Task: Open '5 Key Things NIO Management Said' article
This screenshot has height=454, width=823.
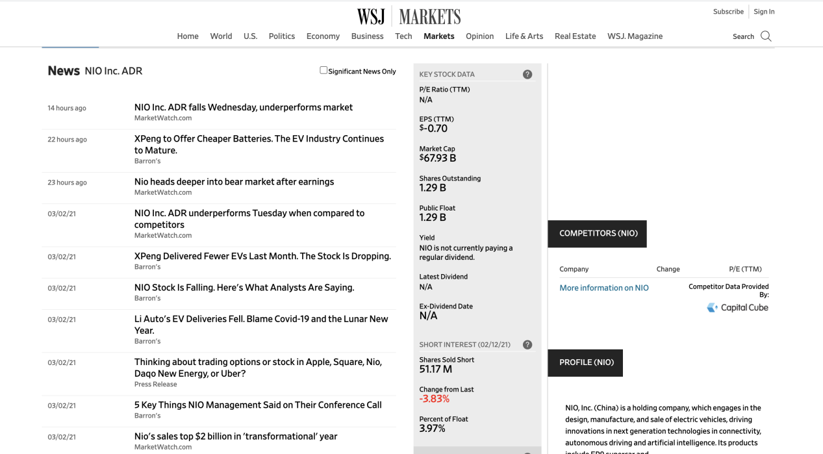Action: pyautogui.click(x=258, y=405)
